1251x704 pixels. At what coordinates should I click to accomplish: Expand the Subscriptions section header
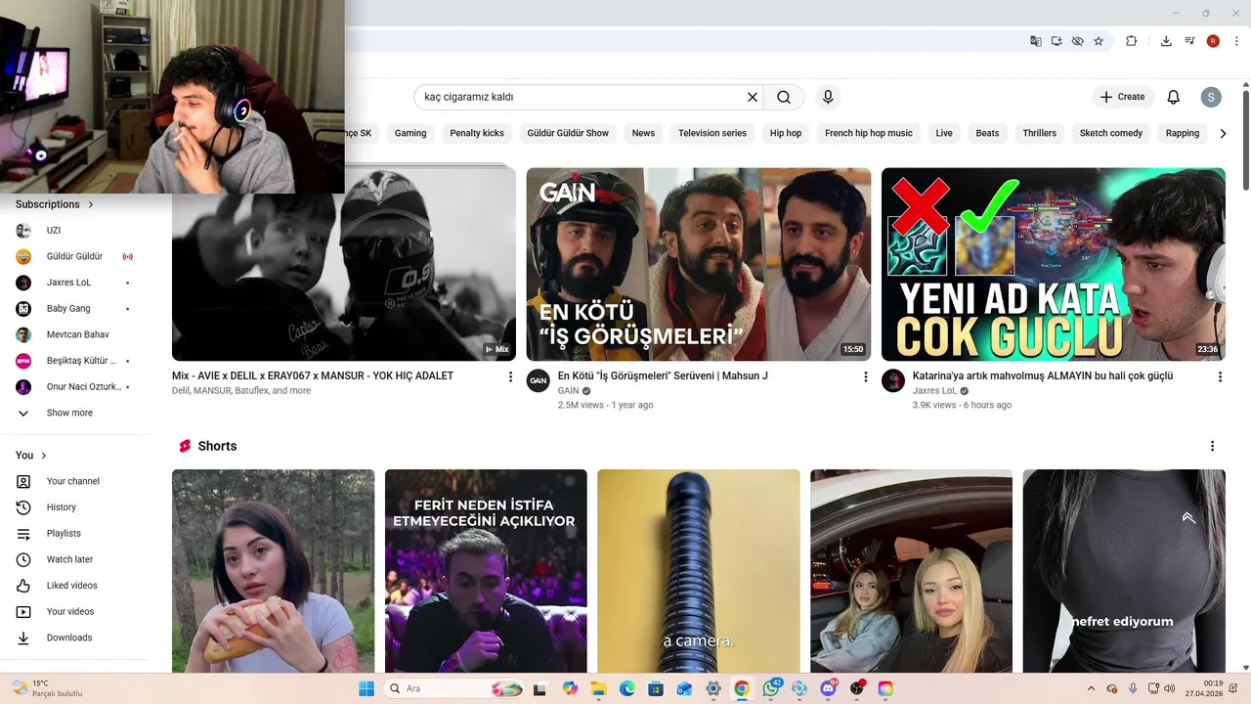click(55, 204)
